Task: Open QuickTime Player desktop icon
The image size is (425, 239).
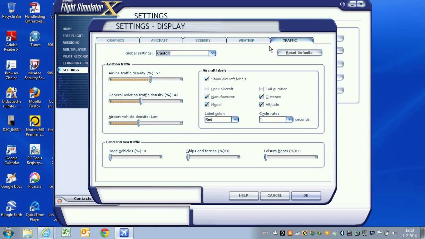Action: [35, 211]
